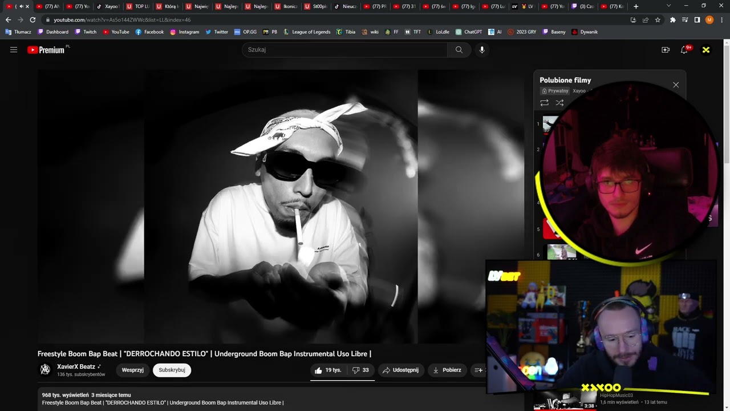This screenshot has height=411, width=730.
Task: Open the account avatar menu
Action: (x=706, y=50)
